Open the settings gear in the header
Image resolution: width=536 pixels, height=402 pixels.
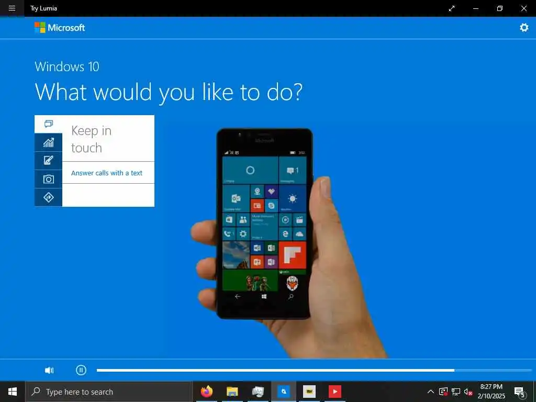[x=524, y=28]
